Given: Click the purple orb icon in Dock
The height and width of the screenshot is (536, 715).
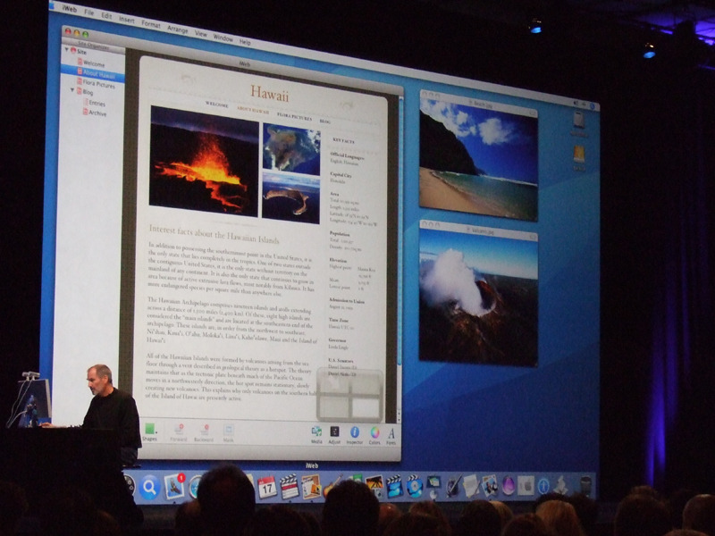Looking at the screenshot, I should coord(509,485).
